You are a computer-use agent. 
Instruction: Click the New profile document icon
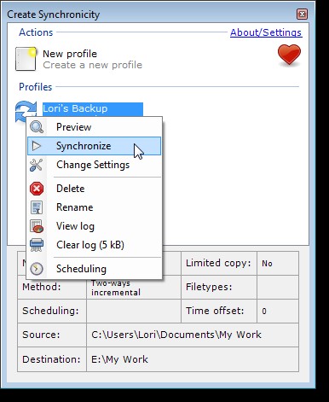[x=26, y=59]
